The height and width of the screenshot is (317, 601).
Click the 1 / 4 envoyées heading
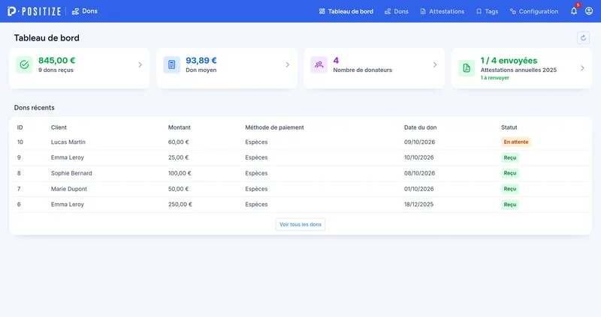509,61
